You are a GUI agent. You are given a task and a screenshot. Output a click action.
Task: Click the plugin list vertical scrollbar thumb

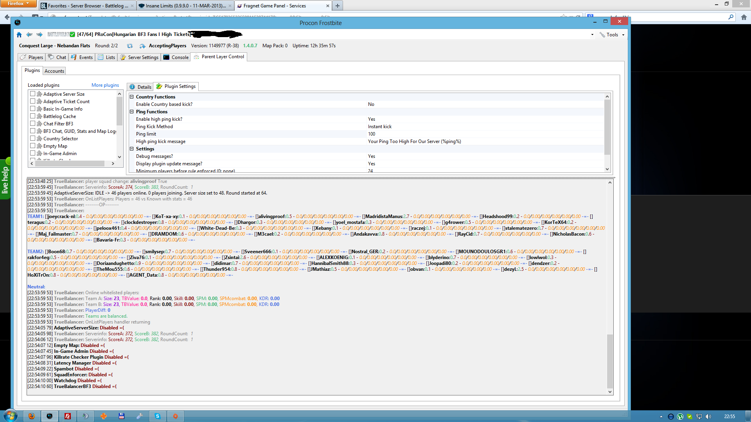[120, 111]
